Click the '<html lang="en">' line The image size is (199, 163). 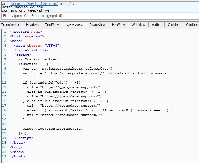(27, 36)
